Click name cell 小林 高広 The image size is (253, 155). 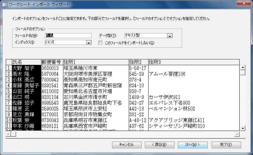pos(26,79)
